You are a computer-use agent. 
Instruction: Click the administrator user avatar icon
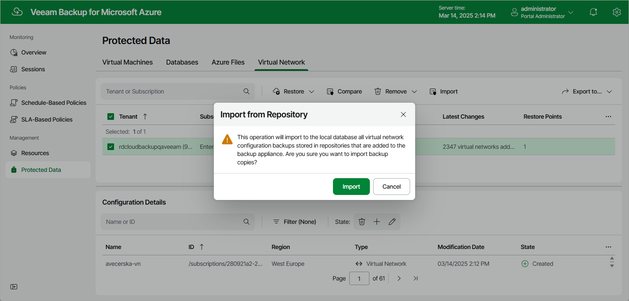click(x=515, y=13)
